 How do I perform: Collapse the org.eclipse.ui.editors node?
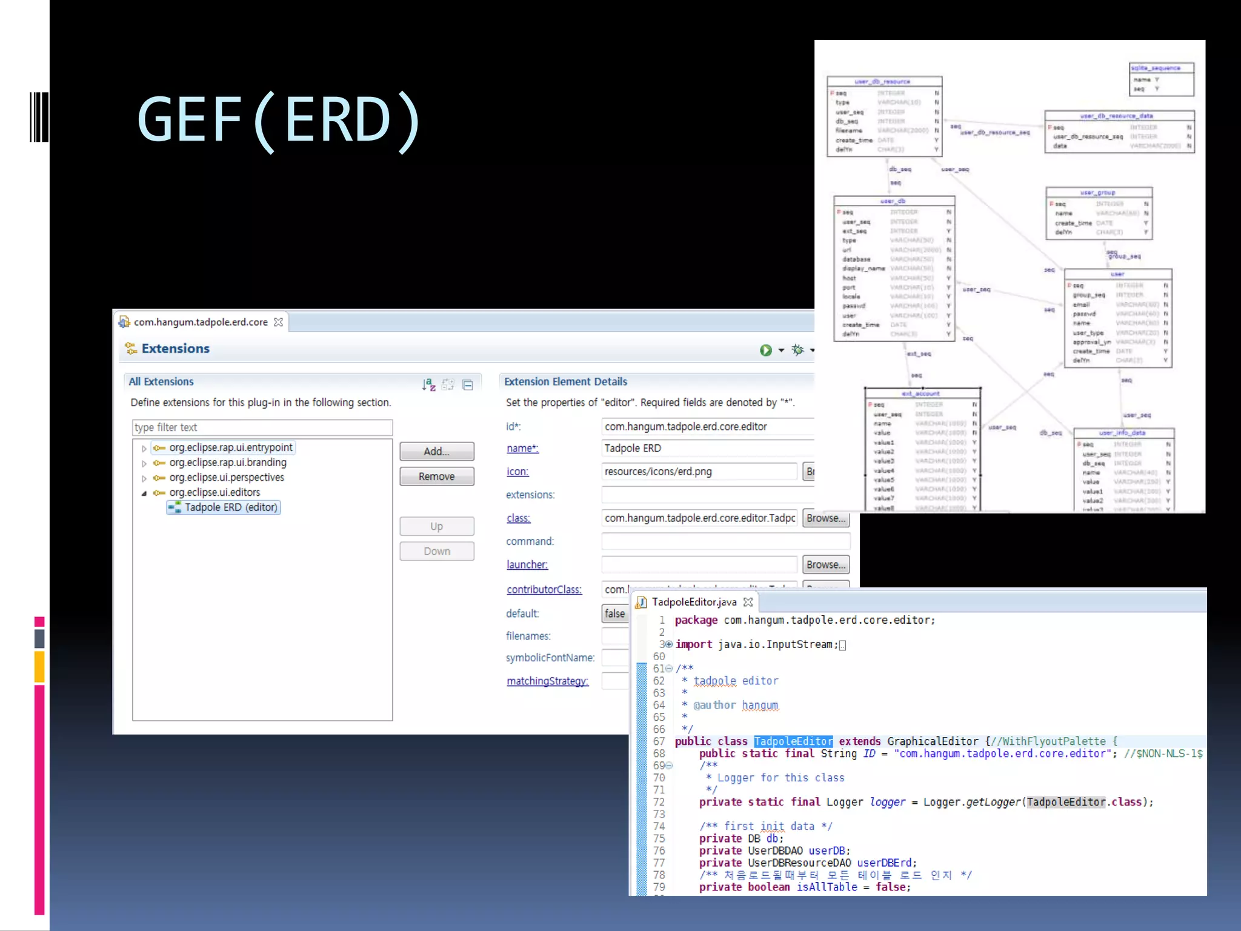(144, 493)
